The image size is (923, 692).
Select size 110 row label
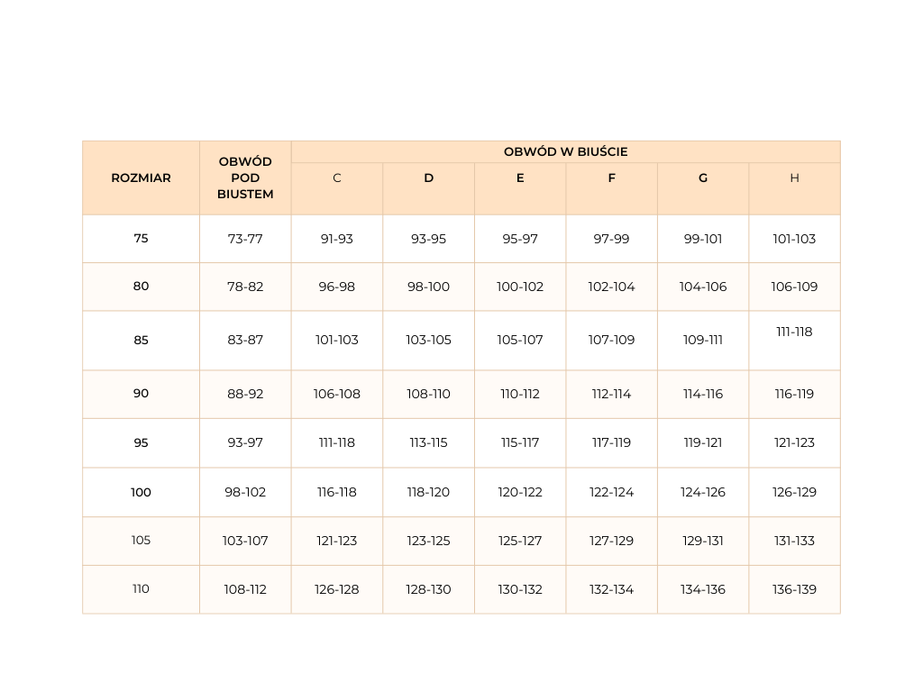tap(141, 588)
